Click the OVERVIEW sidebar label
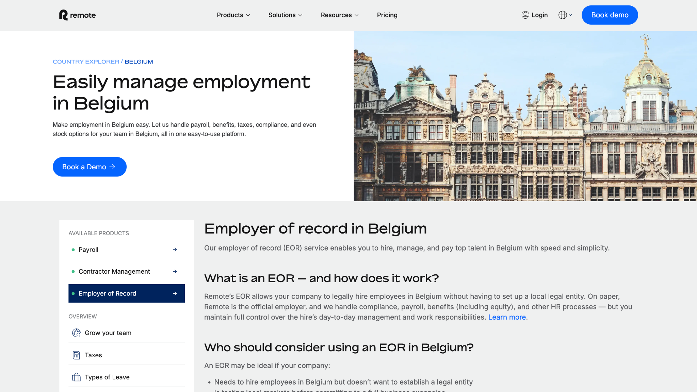697x392 pixels. tap(83, 316)
